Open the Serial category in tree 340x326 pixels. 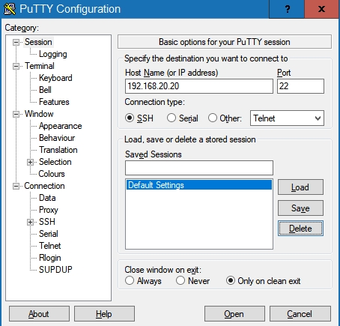point(49,234)
